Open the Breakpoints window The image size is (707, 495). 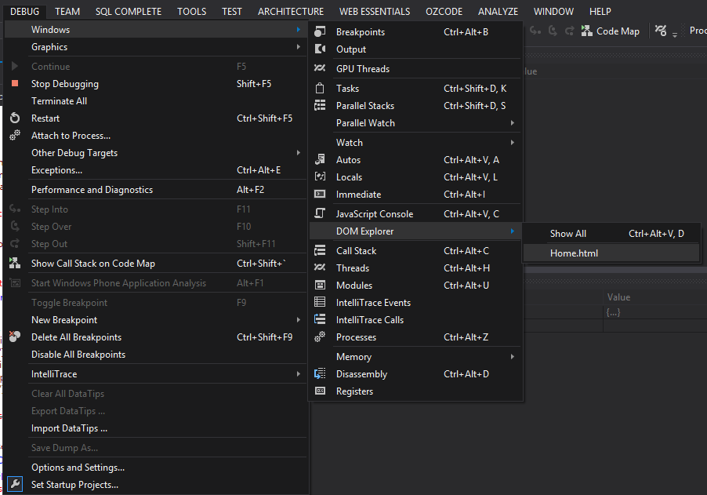coord(363,31)
